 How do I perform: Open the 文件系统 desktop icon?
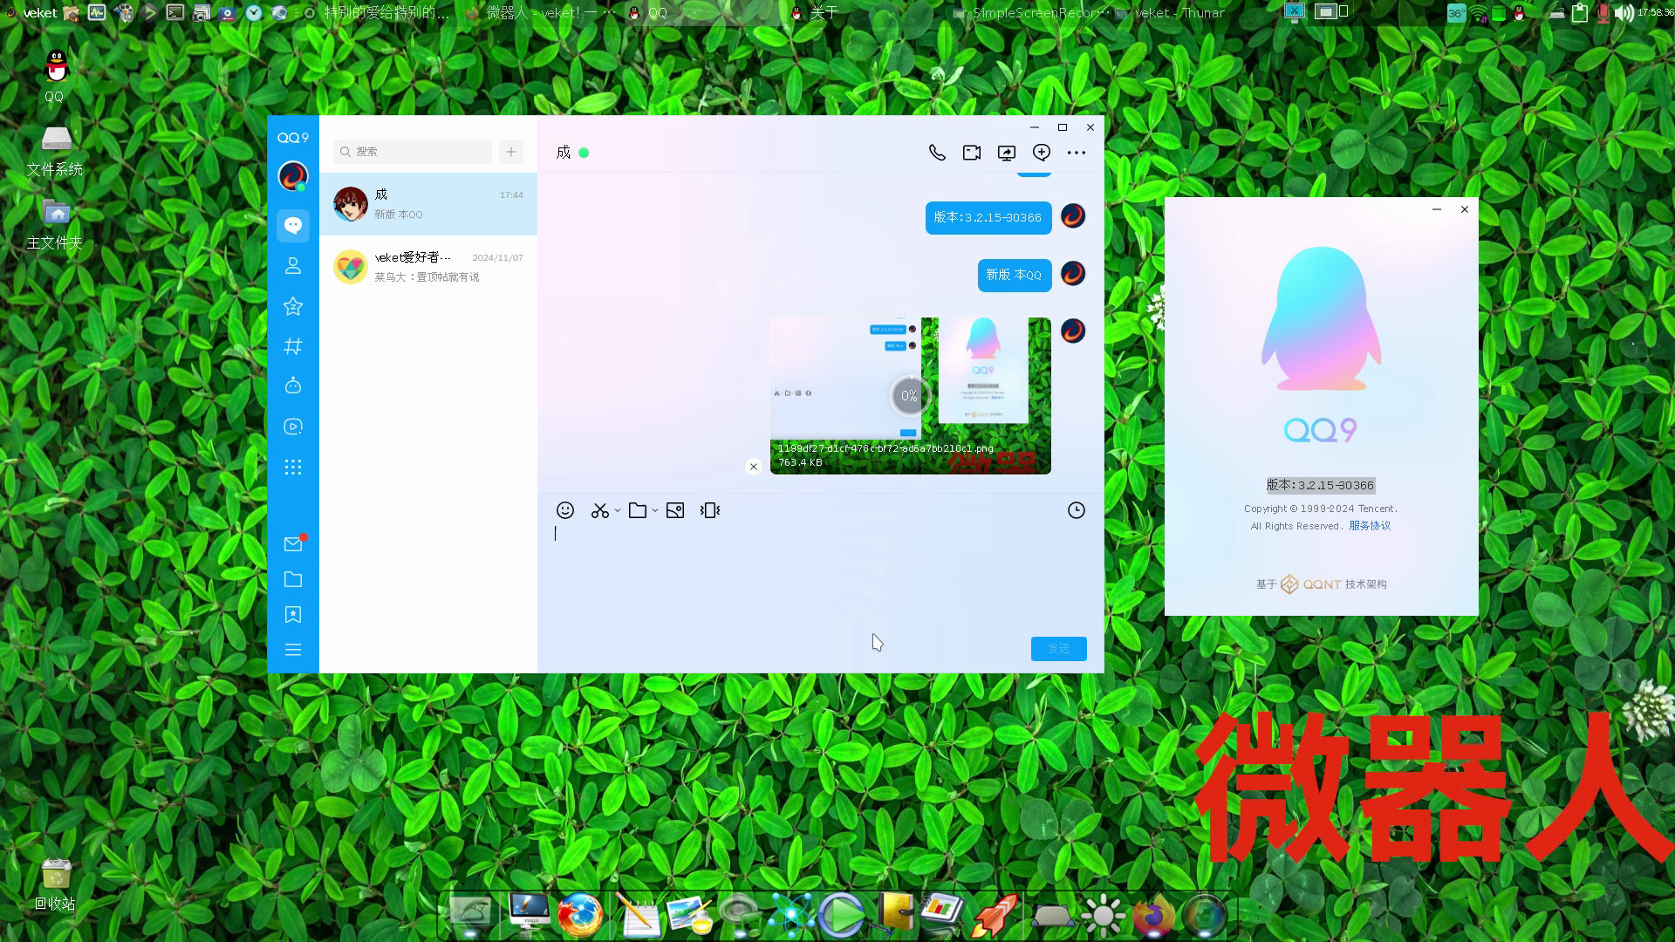pyautogui.click(x=55, y=151)
